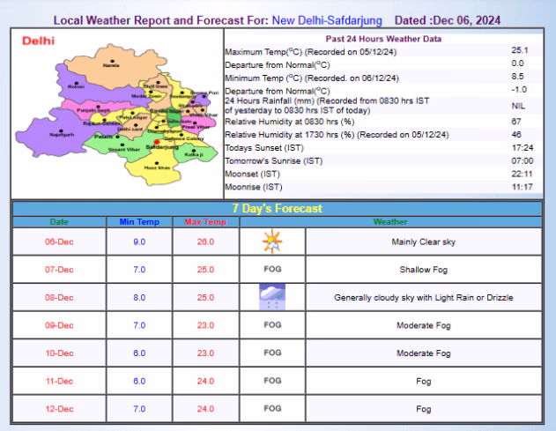
Task: Click the FOG icon in the 09-Dec row
Action: pyautogui.click(x=271, y=325)
